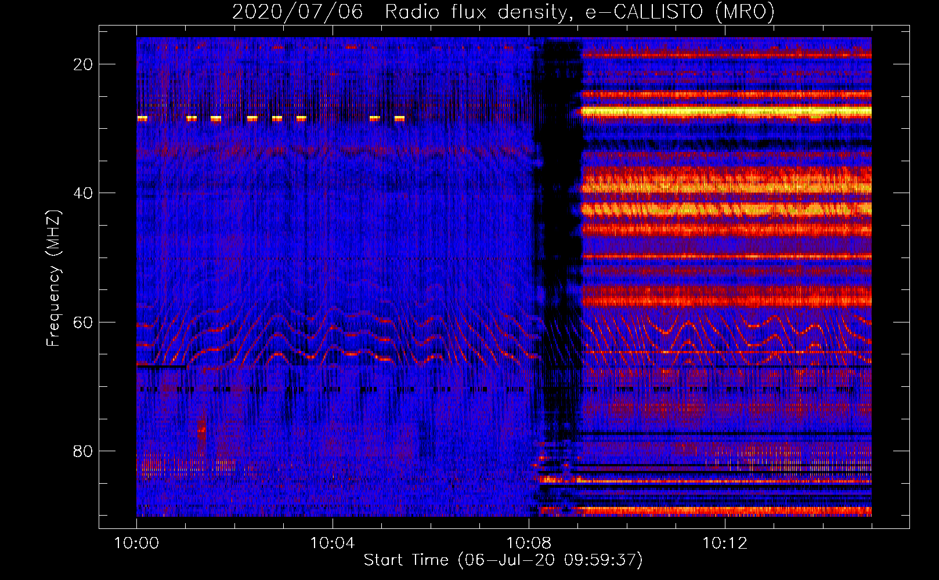The height and width of the screenshot is (580, 939).
Task: Click the '20' frequency tick label
Action: click(x=83, y=64)
